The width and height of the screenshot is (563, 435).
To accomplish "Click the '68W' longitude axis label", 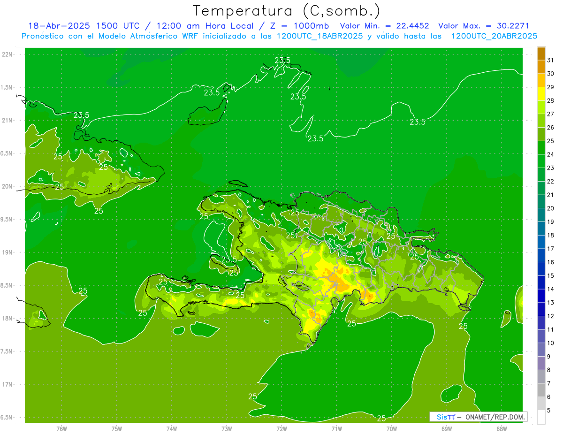I will pos(501,429).
